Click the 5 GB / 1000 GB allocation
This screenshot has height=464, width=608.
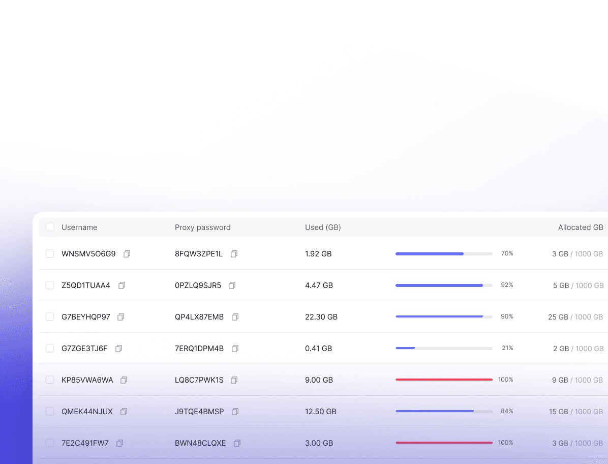click(579, 285)
